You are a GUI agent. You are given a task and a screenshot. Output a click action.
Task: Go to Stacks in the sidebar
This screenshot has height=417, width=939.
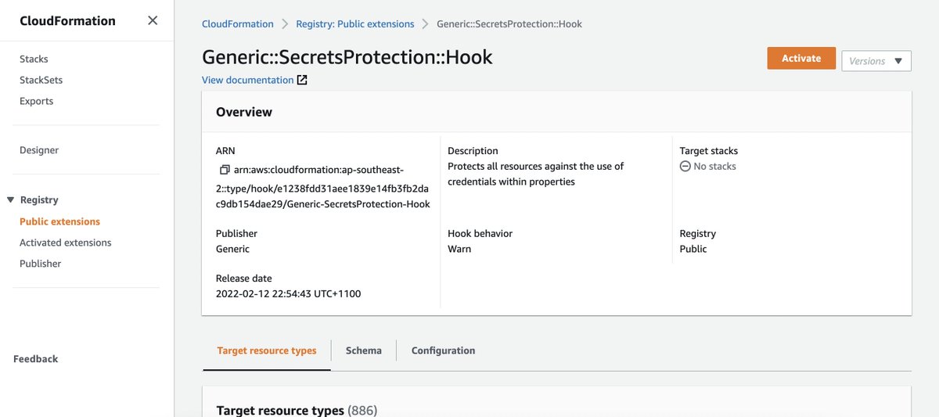34,59
